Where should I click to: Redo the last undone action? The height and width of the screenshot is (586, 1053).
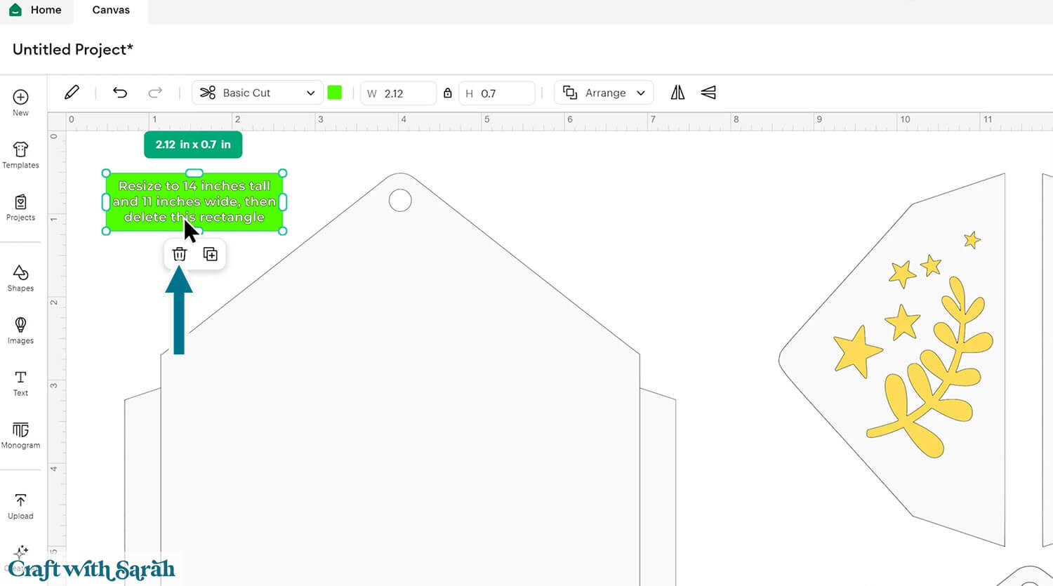[x=155, y=93]
